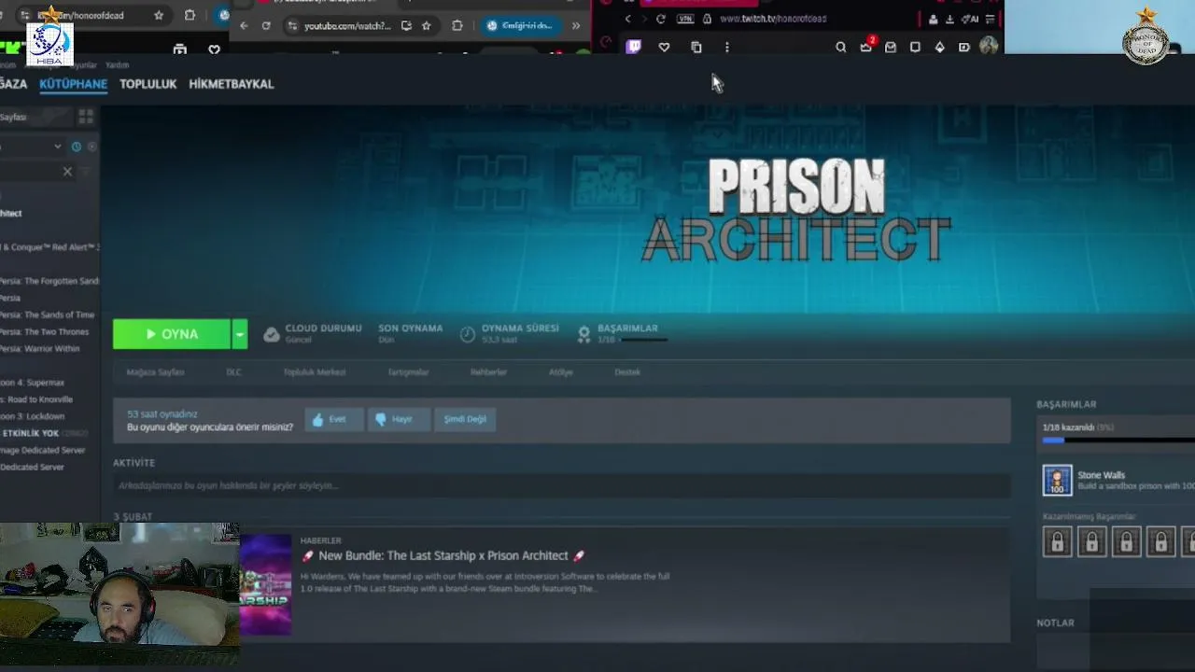Click the second locked achievement icon
Viewport: 1195px width, 672px height.
(1092, 541)
